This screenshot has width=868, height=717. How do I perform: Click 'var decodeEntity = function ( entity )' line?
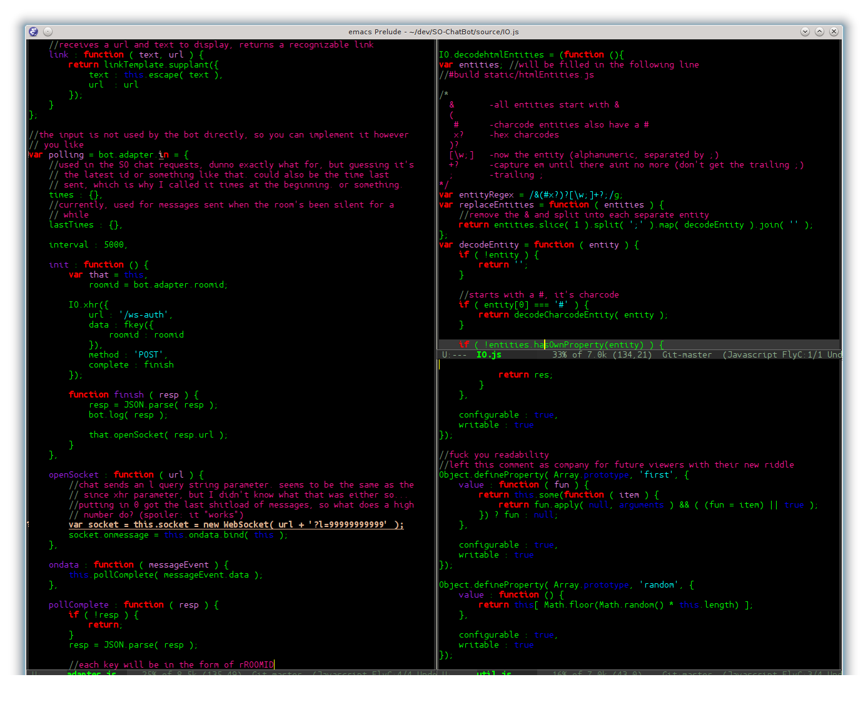[539, 245]
